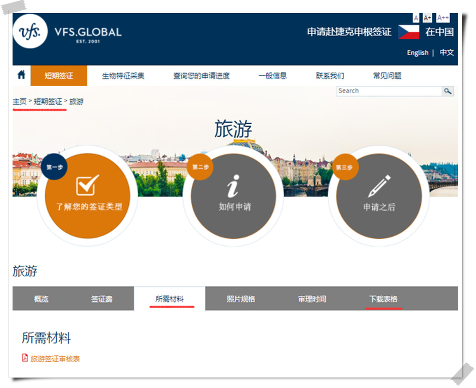
Task: Switch to the 签证费 tab
Action: [102, 299]
